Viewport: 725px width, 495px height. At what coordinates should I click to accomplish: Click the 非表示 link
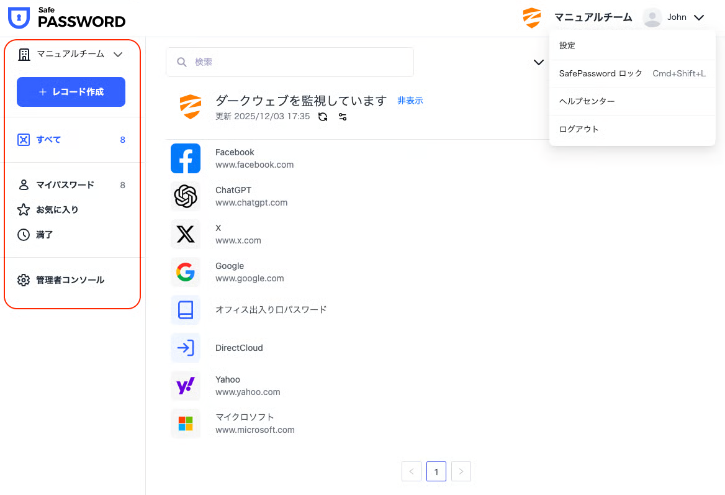(x=410, y=101)
